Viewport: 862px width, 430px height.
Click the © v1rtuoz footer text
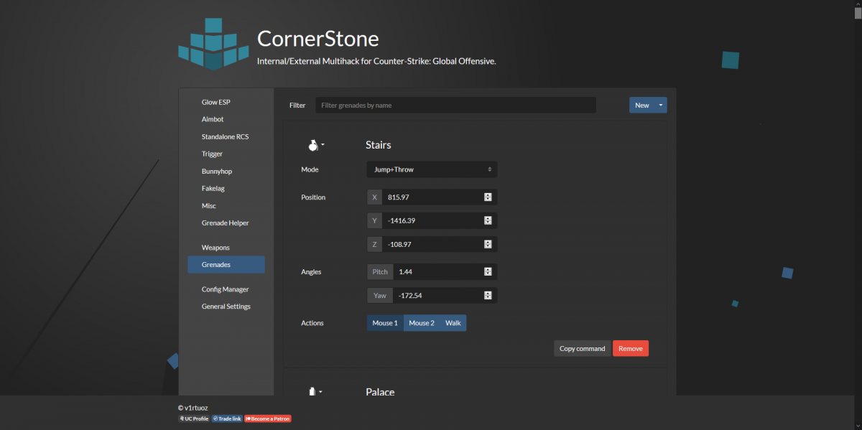193,407
